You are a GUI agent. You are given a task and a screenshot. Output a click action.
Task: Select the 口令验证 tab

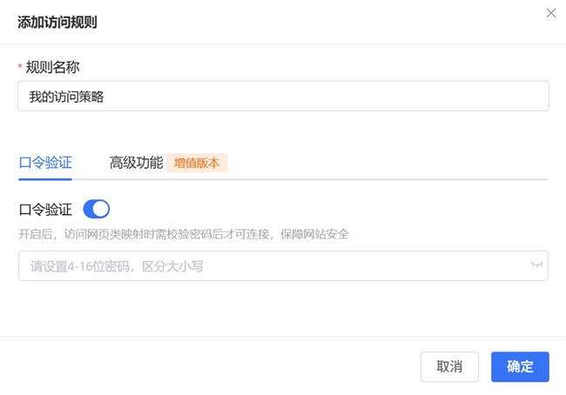[x=44, y=163]
